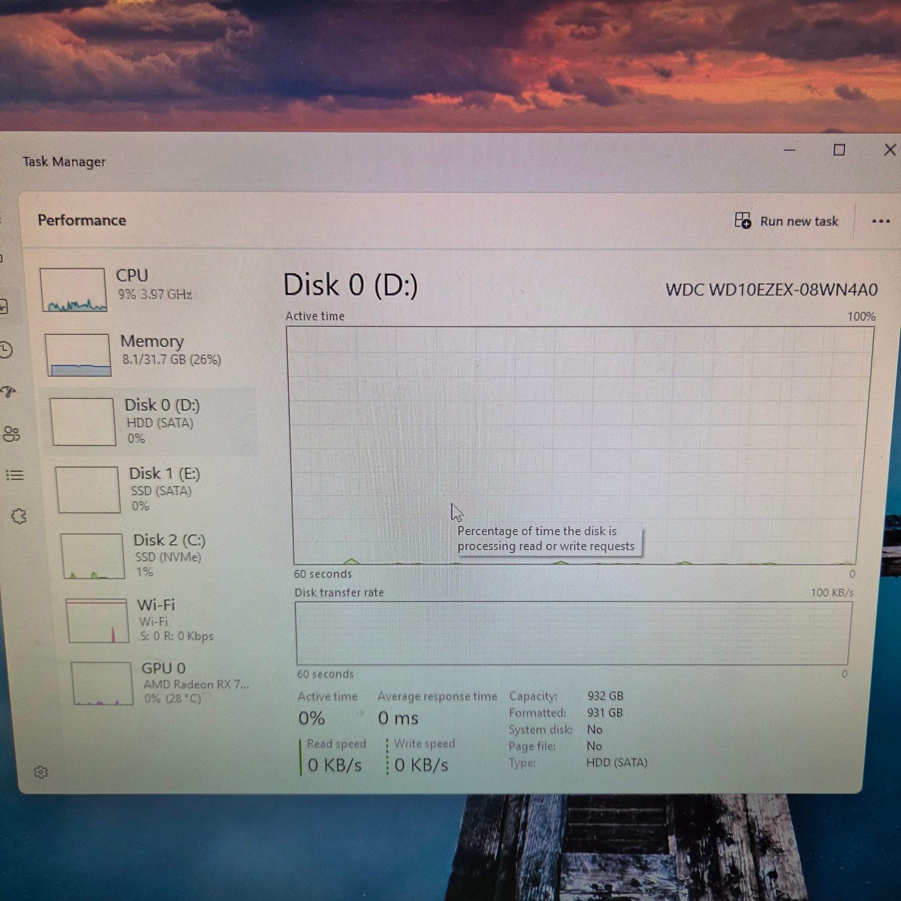Click the 932 GB capacity value
Viewport: 901px width, 901px height.
(605, 696)
